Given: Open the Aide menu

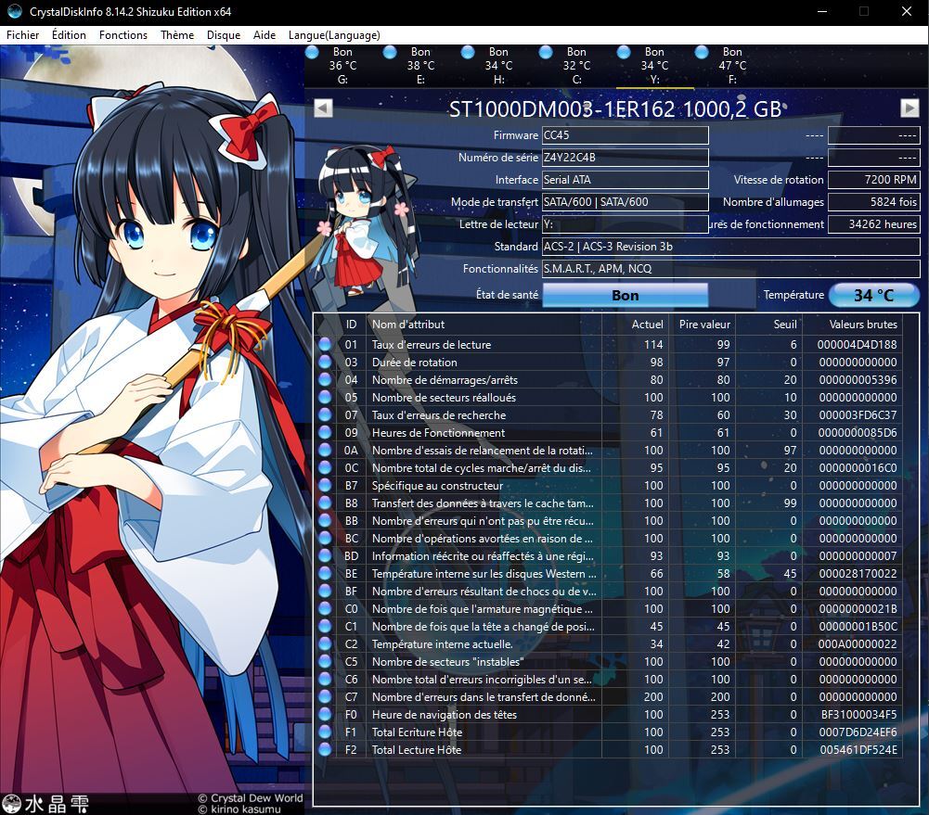Looking at the screenshot, I should coord(265,35).
